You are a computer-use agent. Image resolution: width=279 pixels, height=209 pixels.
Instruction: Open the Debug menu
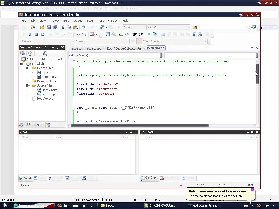coord(78,21)
